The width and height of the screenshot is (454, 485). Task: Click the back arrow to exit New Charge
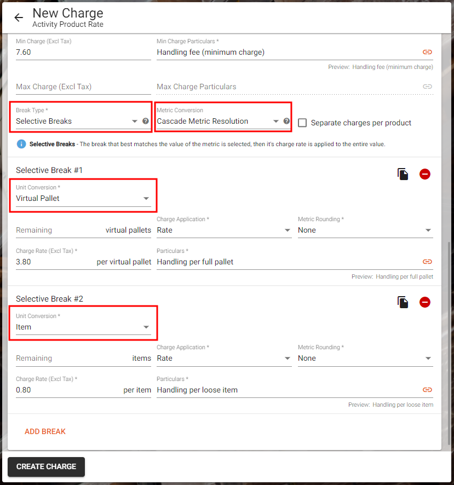[x=18, y=17]
